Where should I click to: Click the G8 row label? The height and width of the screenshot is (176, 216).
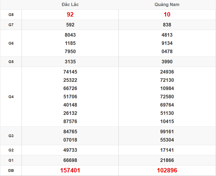[x=11, y=15]
